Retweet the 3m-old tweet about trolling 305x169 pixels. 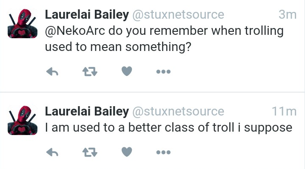coord(90,71)
